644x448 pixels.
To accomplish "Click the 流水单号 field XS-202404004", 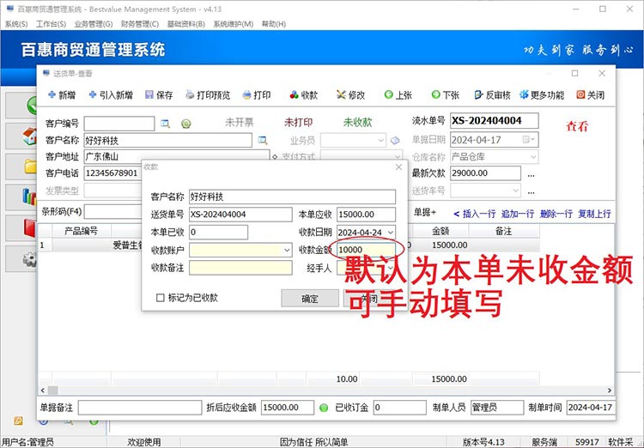I will (x=494, y=121).
